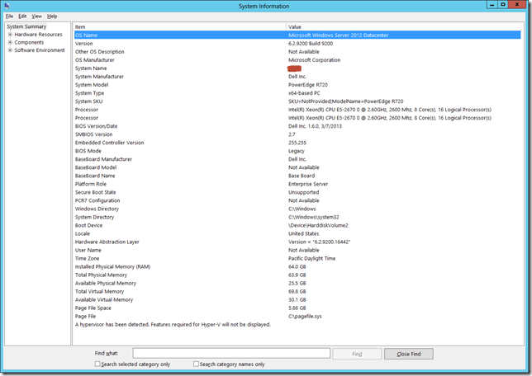The width and height of the screenshot is (532, 376).
Task: Select Available Physical Memory row
Action: click(297, 283)
